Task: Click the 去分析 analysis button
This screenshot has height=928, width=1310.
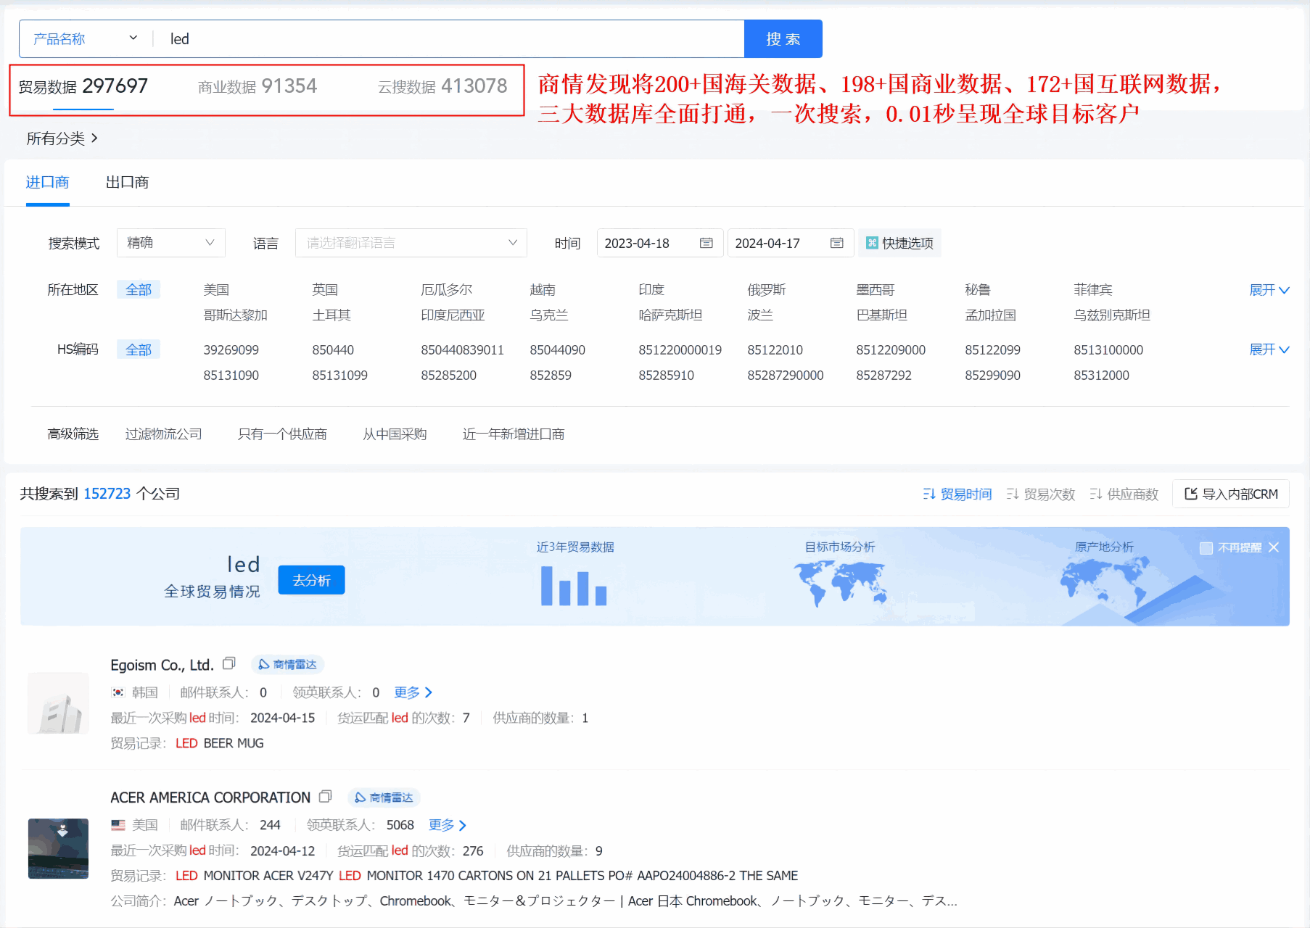Action: 311,579
